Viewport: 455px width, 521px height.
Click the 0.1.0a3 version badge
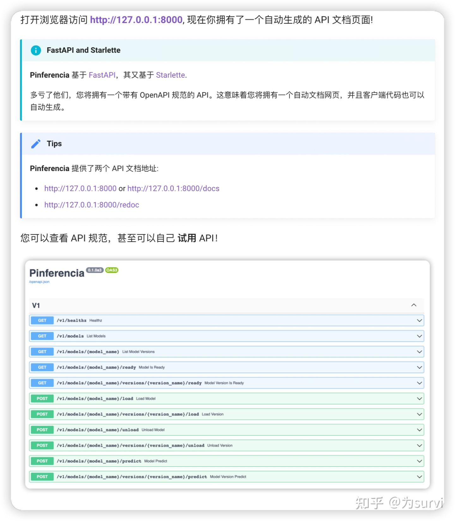pos(95,270)
